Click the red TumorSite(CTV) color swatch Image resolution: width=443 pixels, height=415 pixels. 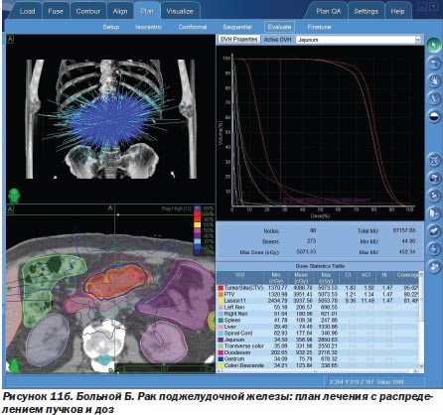point(221,288)
